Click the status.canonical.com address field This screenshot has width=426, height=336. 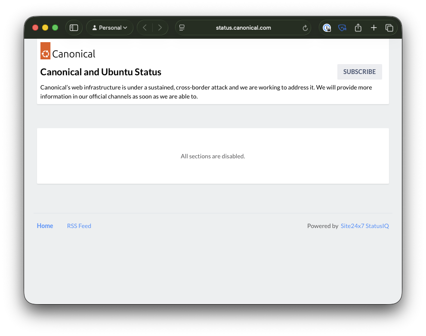[243, 28]
